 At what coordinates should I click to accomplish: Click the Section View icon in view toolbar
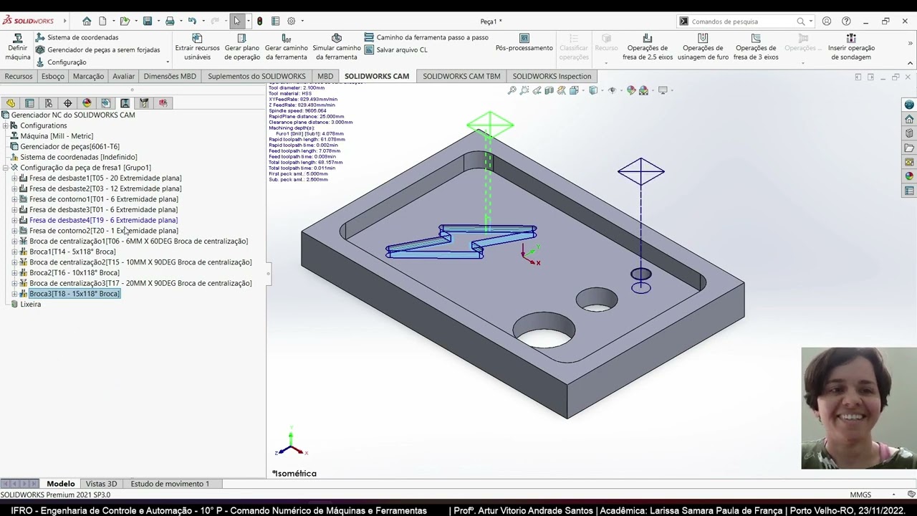pos(549,90)
